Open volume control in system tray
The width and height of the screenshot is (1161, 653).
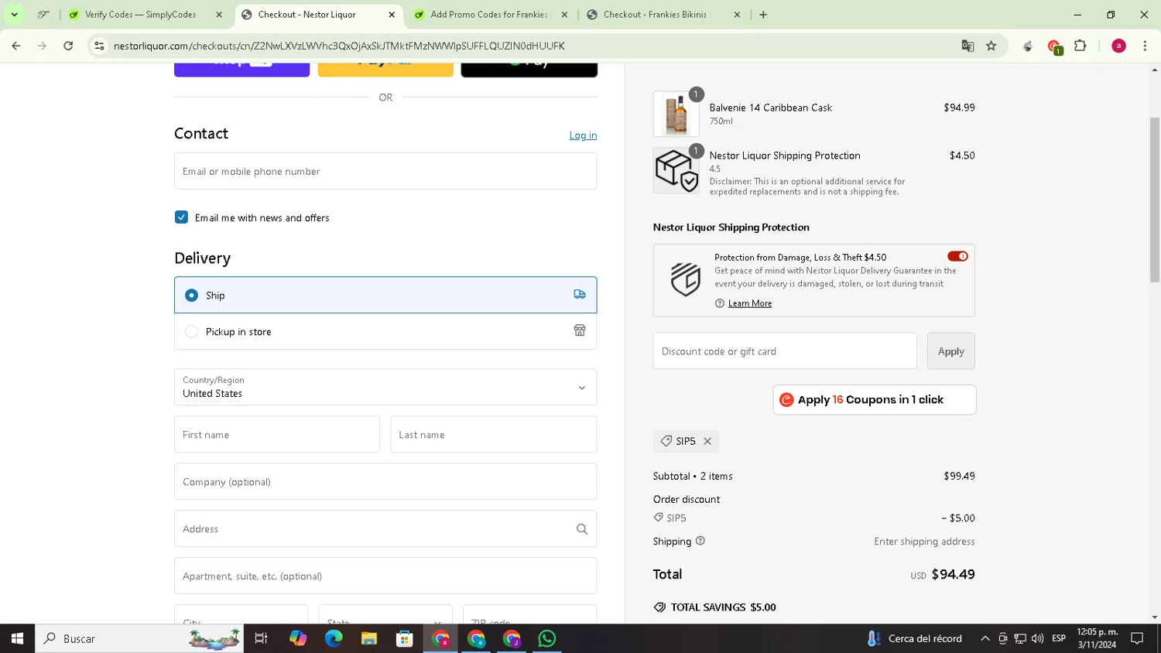(1037, 638)
